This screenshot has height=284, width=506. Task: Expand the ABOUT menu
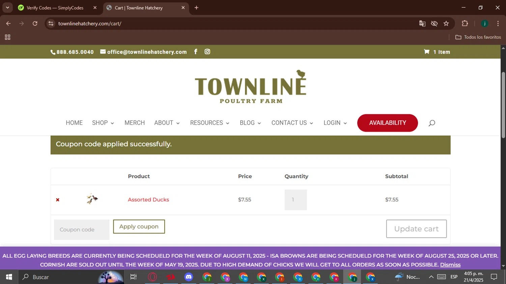[167, 123]
